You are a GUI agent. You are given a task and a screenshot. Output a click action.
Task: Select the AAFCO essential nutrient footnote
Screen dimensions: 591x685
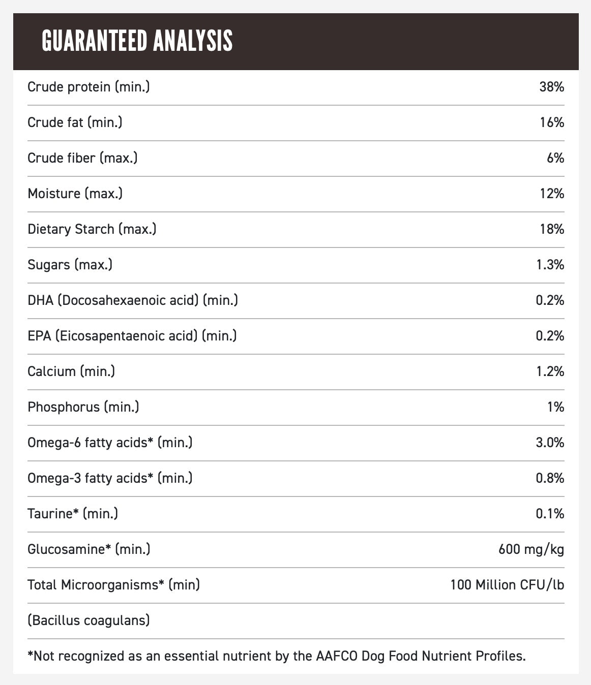tap(277, 656)
